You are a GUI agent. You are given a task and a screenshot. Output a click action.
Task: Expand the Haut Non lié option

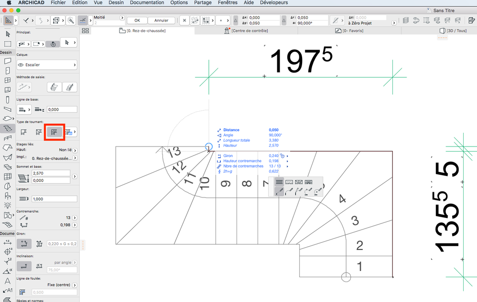(x=75, y=150)
